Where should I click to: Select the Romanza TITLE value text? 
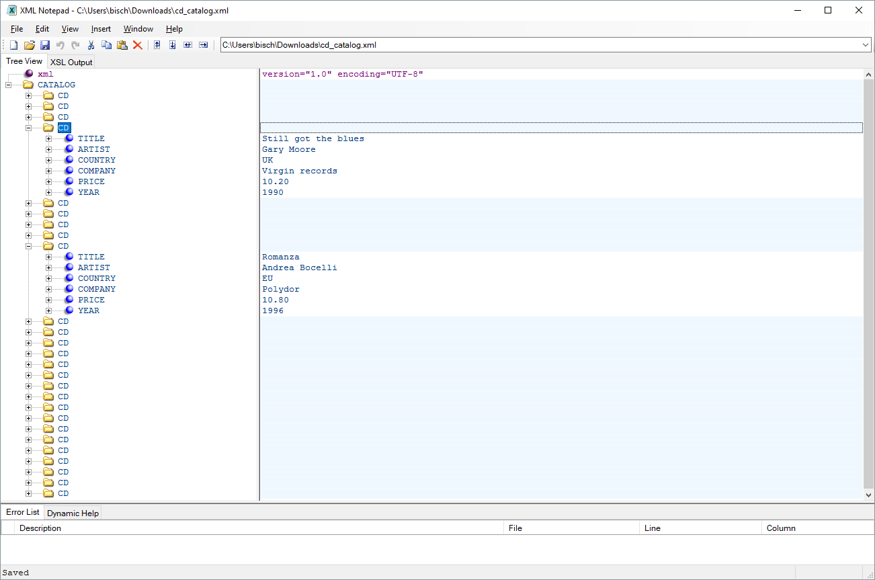pos(281,256)
